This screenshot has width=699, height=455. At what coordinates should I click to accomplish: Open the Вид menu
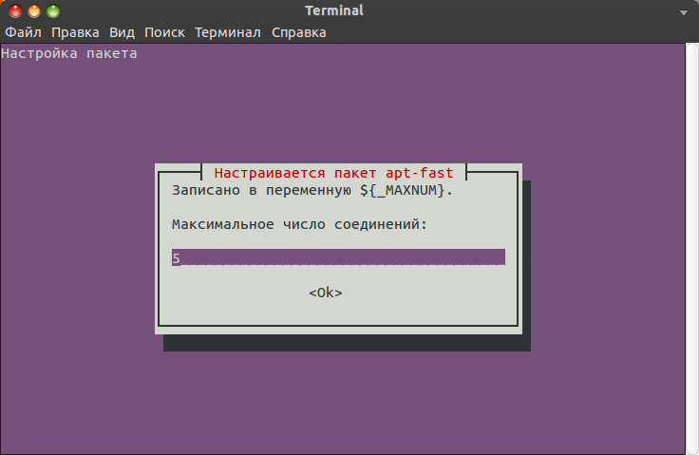click(x=122, y=32)
